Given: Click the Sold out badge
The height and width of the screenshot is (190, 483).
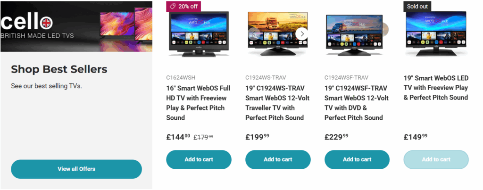Looking at the screenshot, I should [417, 6].
